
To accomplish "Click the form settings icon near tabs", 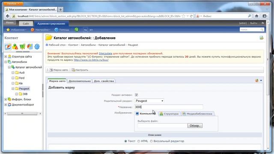I will [257, 80].
